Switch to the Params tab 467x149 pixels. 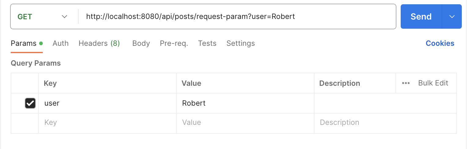pyautogui.click(x=24, y=43)
